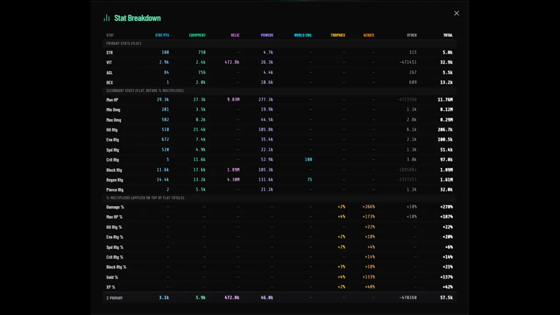560x315 pixels.
Task: Click the 'WORLD ENH.' column header
Action: 303,35
